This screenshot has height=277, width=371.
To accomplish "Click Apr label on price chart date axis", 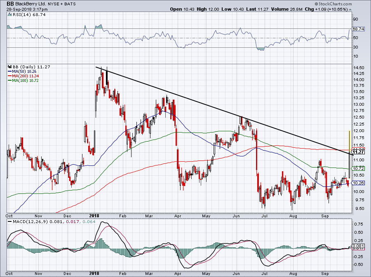I will [x=177, y=216].
